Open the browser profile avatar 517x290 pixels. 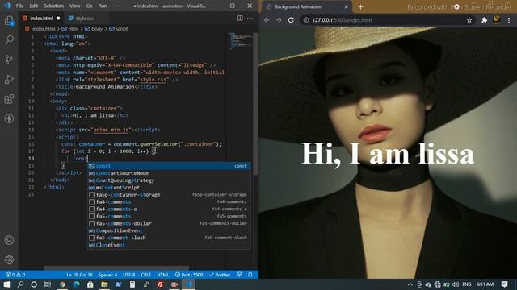[x=497, y=20]
